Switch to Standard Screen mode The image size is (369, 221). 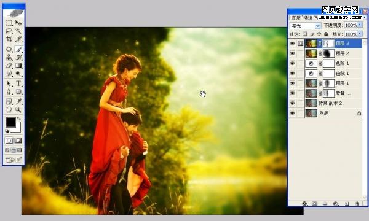click(7, 150)
